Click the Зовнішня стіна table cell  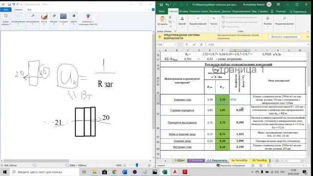point(182,100)
